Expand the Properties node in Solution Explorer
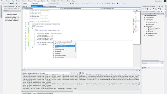 pyautogui.click(x=145, y=17)
